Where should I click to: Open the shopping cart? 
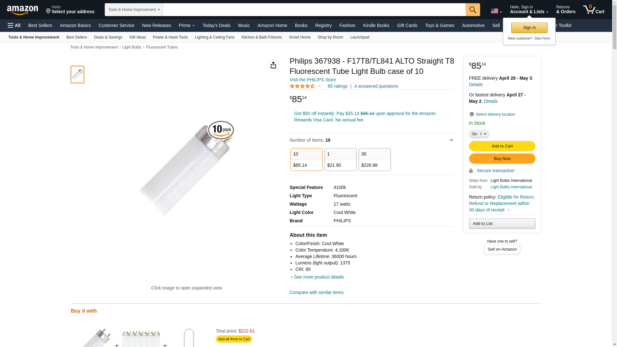coord(594,10)
